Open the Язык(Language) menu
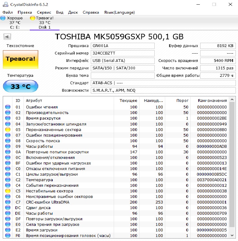This screenshot has height=241, width=238. [x=119, y=12]
